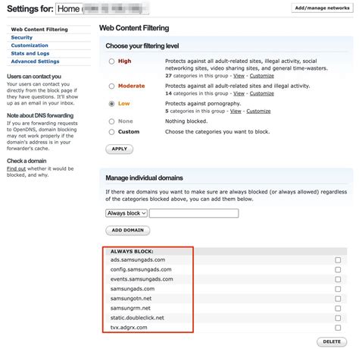Tick the checkbox for ads.samsungads.com
Viewport: 359px width, 349px height.
click(x=338, y=260)
